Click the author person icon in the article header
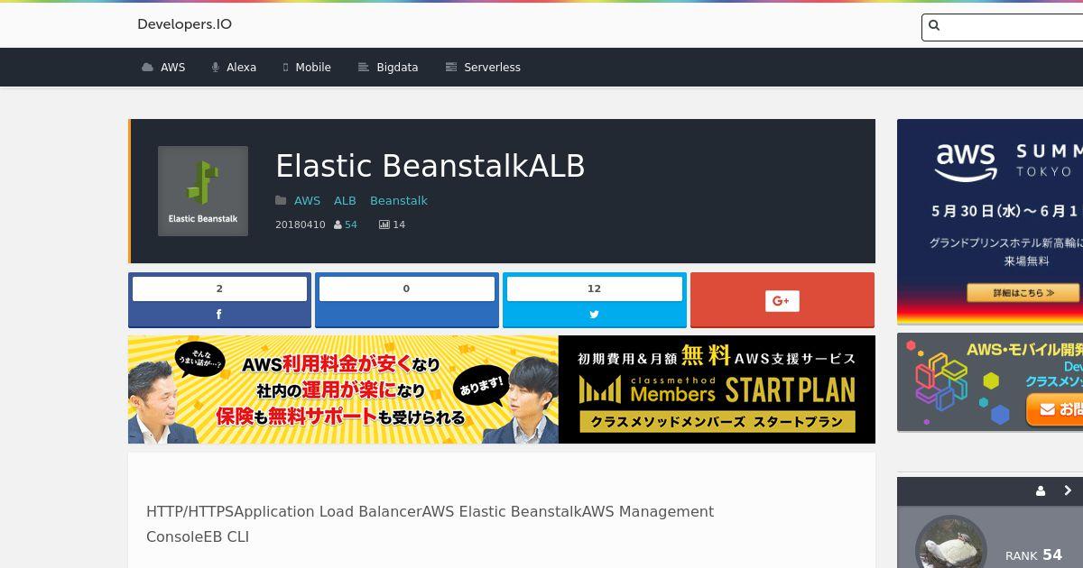1083x568 pixels. click(338, 224)
